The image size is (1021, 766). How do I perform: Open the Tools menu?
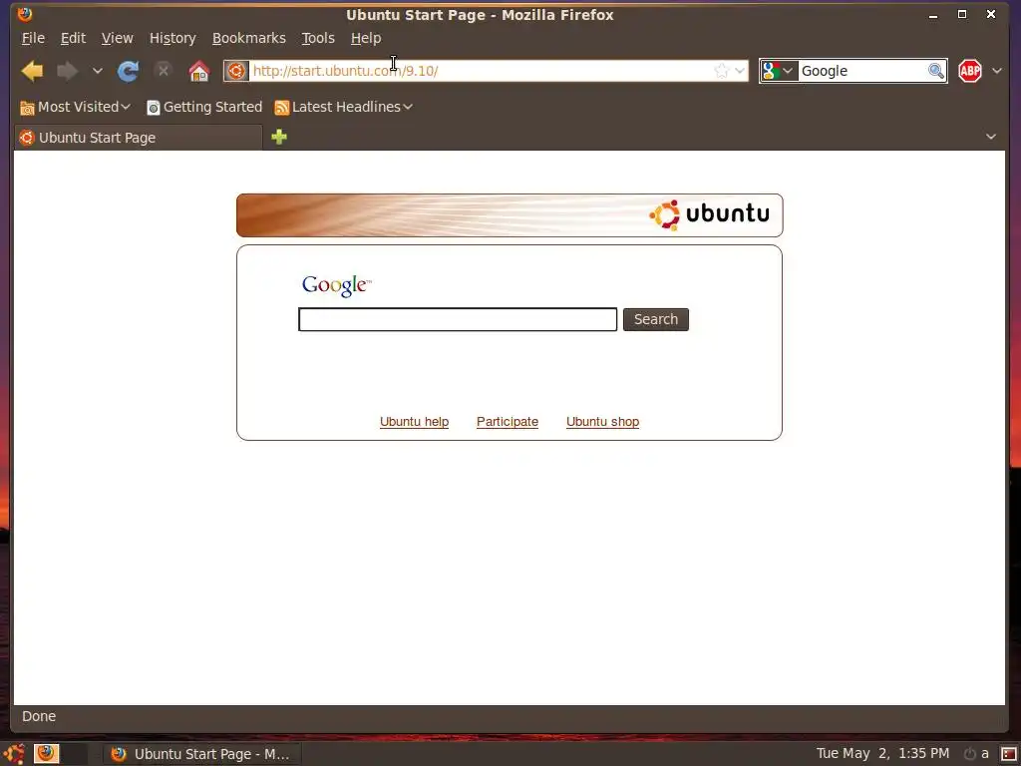318,39
